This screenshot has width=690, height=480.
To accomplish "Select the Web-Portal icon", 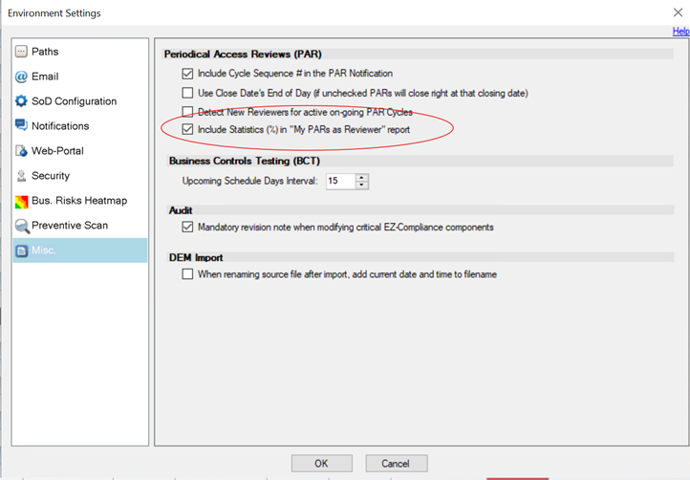I will [21, 151].
